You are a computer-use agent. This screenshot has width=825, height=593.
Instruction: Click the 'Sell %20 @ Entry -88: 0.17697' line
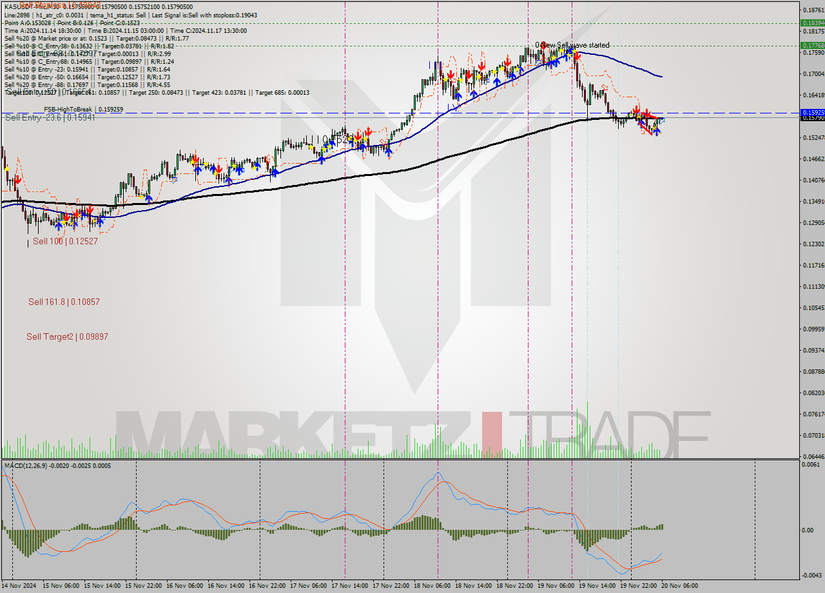[x=87, y=84]
